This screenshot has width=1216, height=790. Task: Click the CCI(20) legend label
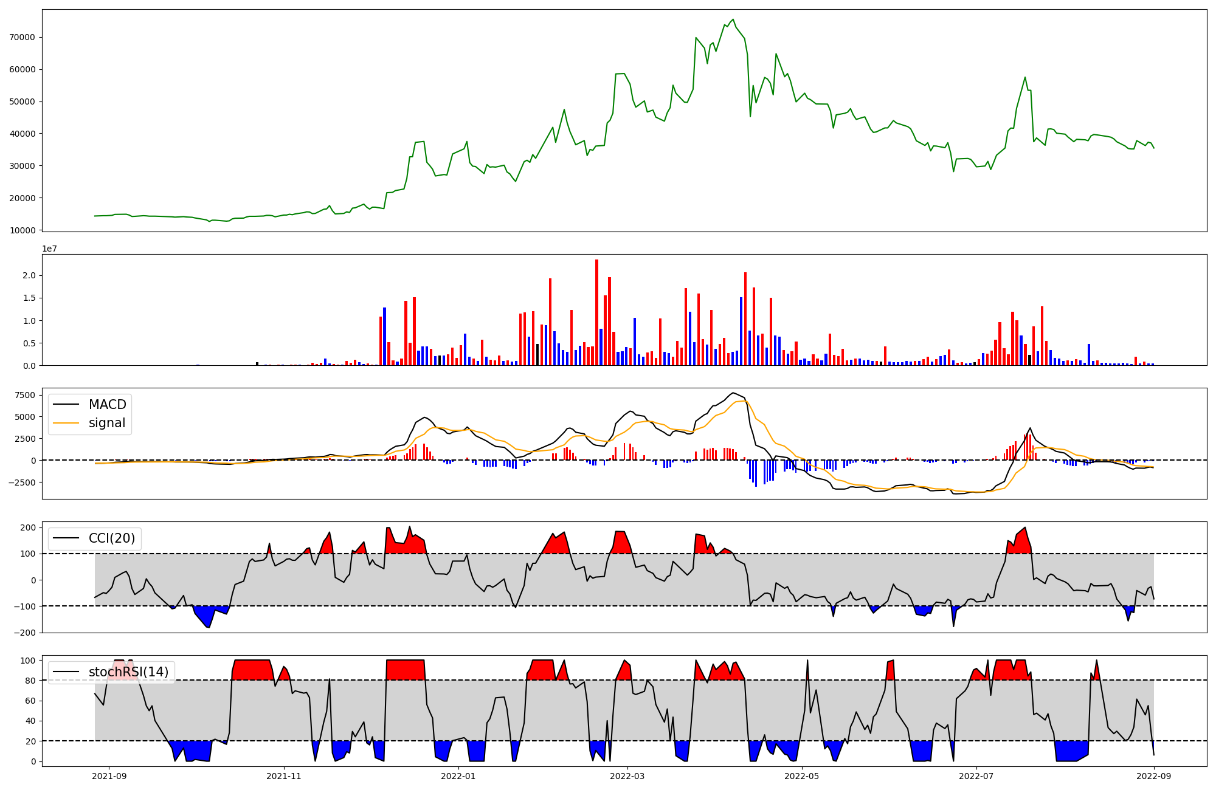(x=112, y=538)
